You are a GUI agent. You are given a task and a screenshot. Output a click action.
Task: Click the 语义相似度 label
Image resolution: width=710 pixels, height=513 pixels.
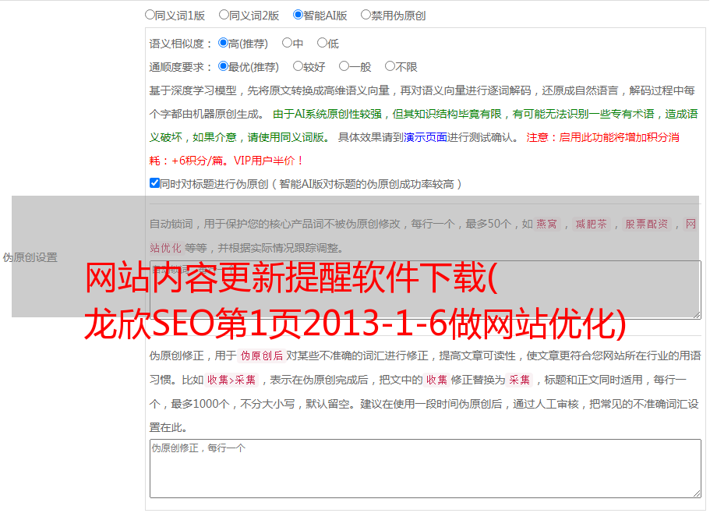tap(181, 44)
